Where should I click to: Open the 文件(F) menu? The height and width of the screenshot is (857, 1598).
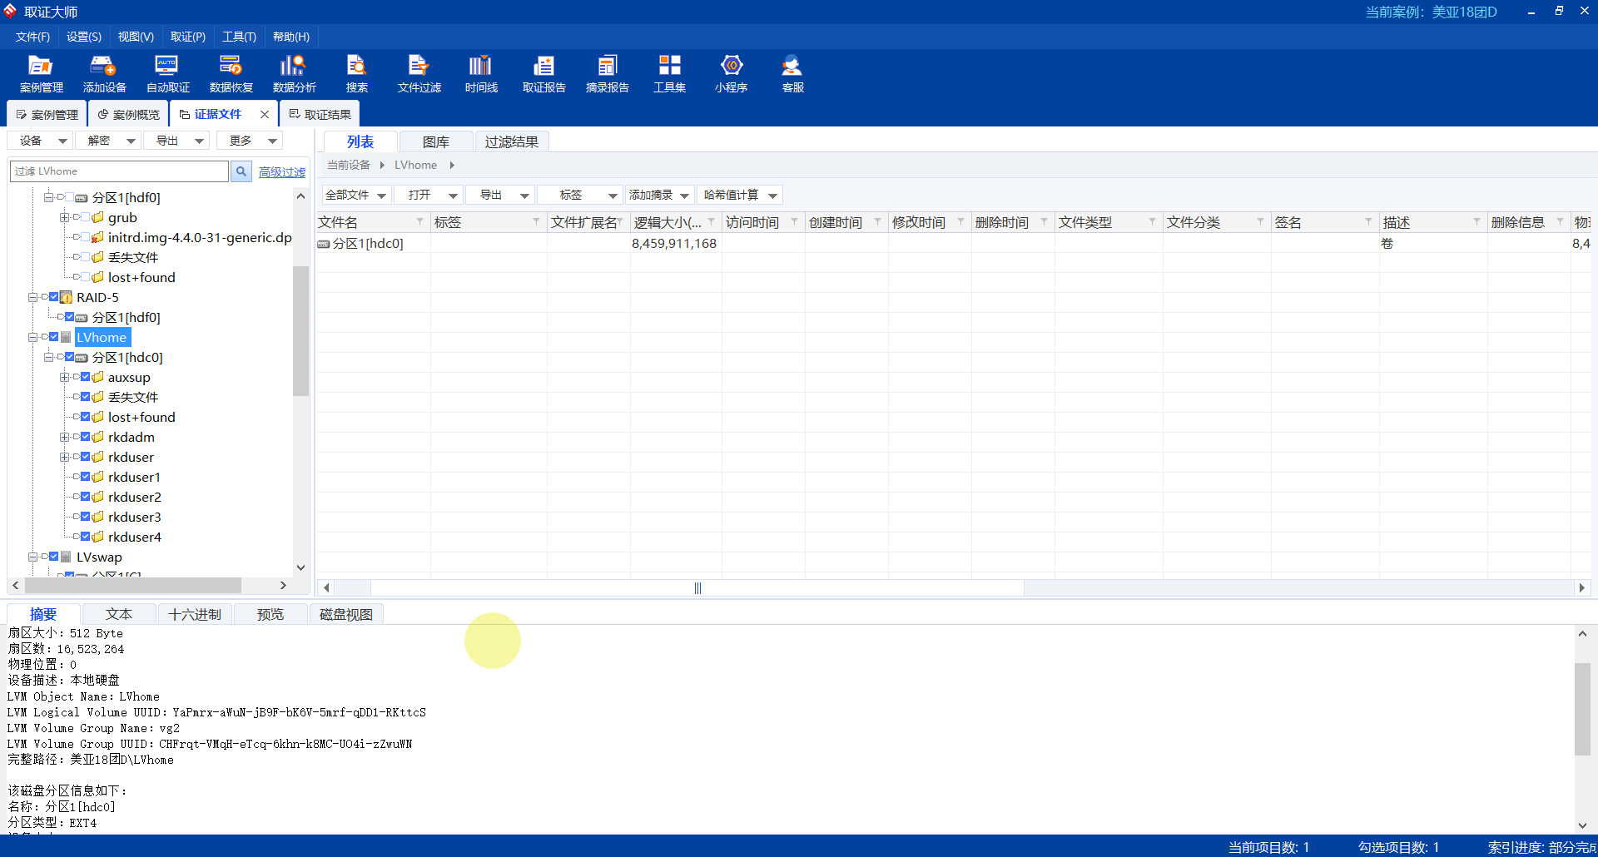[x=32, y=37]
